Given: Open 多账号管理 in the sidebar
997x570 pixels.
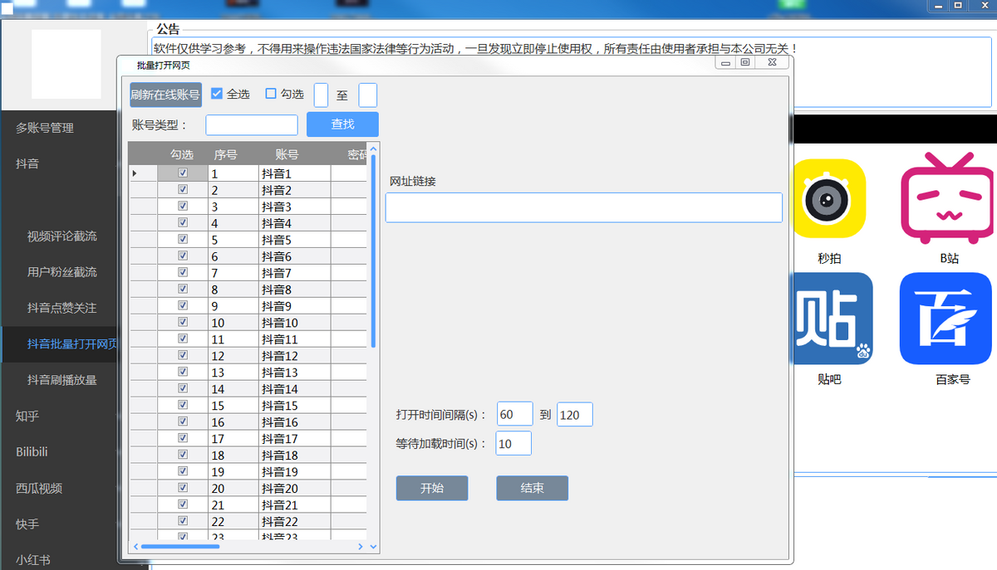Looking at the screenshot, I should (x=45, y=128).
